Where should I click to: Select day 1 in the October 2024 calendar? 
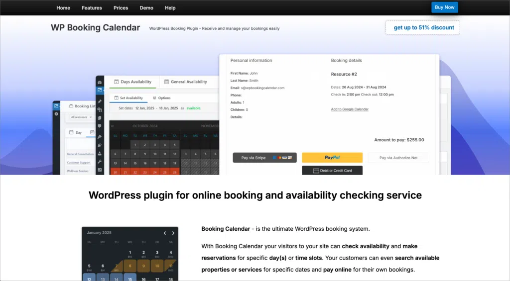coord(135,145)
